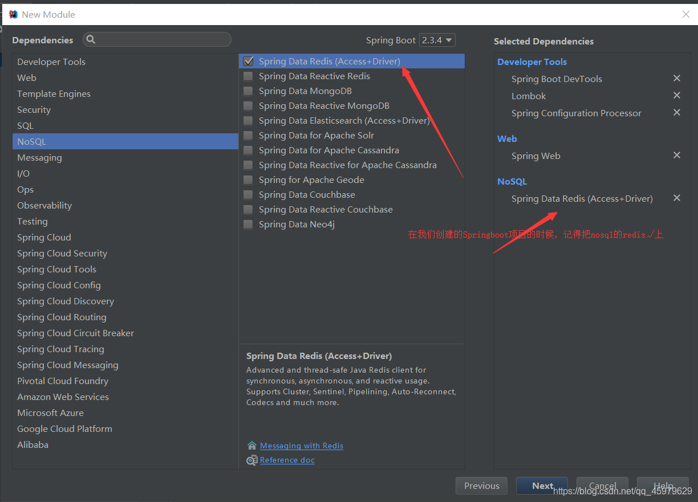The width and height of the screenshot is (698, 502).
Task: Open Messaging with Redis guide link
Action: coord(302,446)
